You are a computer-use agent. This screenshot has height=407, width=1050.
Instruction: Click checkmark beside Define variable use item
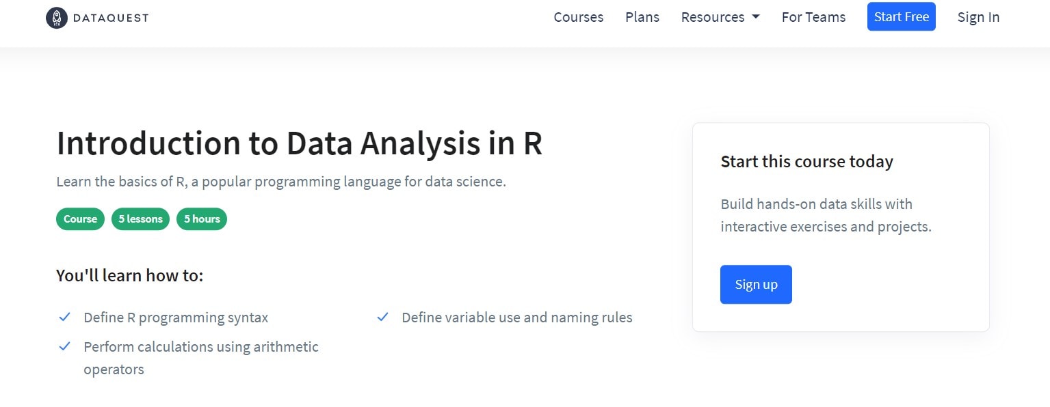pos(383,317)
